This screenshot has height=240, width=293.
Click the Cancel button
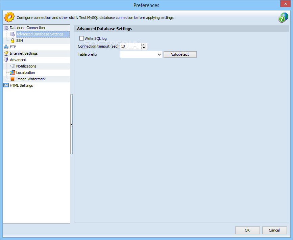pyautogui.click(x=274, y=230)
